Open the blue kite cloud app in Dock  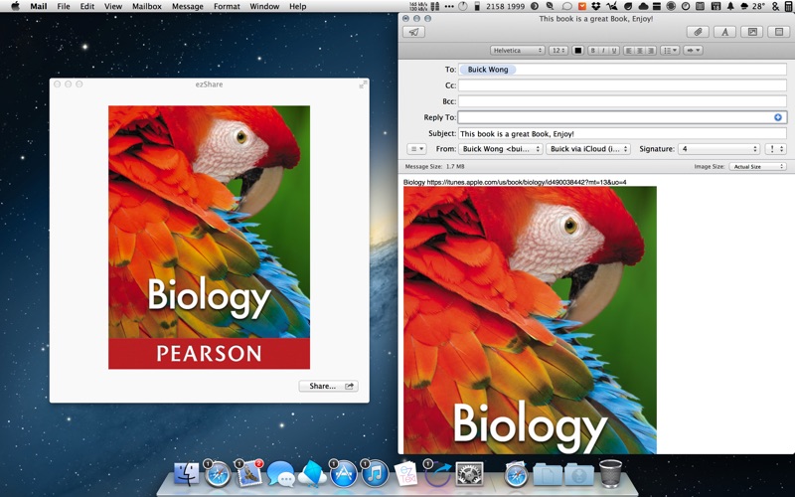312,474
